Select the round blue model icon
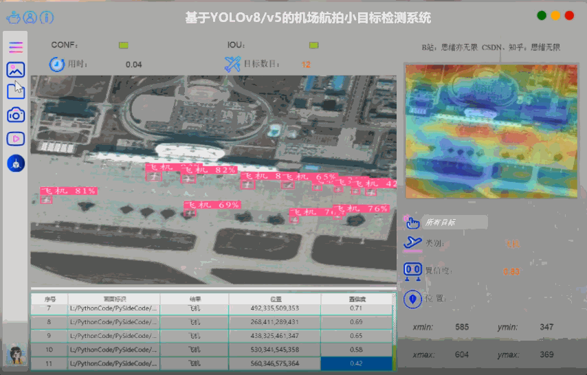This screenshot has width=587, height=375. click(16, 163)
